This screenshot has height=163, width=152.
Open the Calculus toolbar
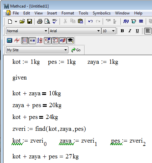pos(40,40)
